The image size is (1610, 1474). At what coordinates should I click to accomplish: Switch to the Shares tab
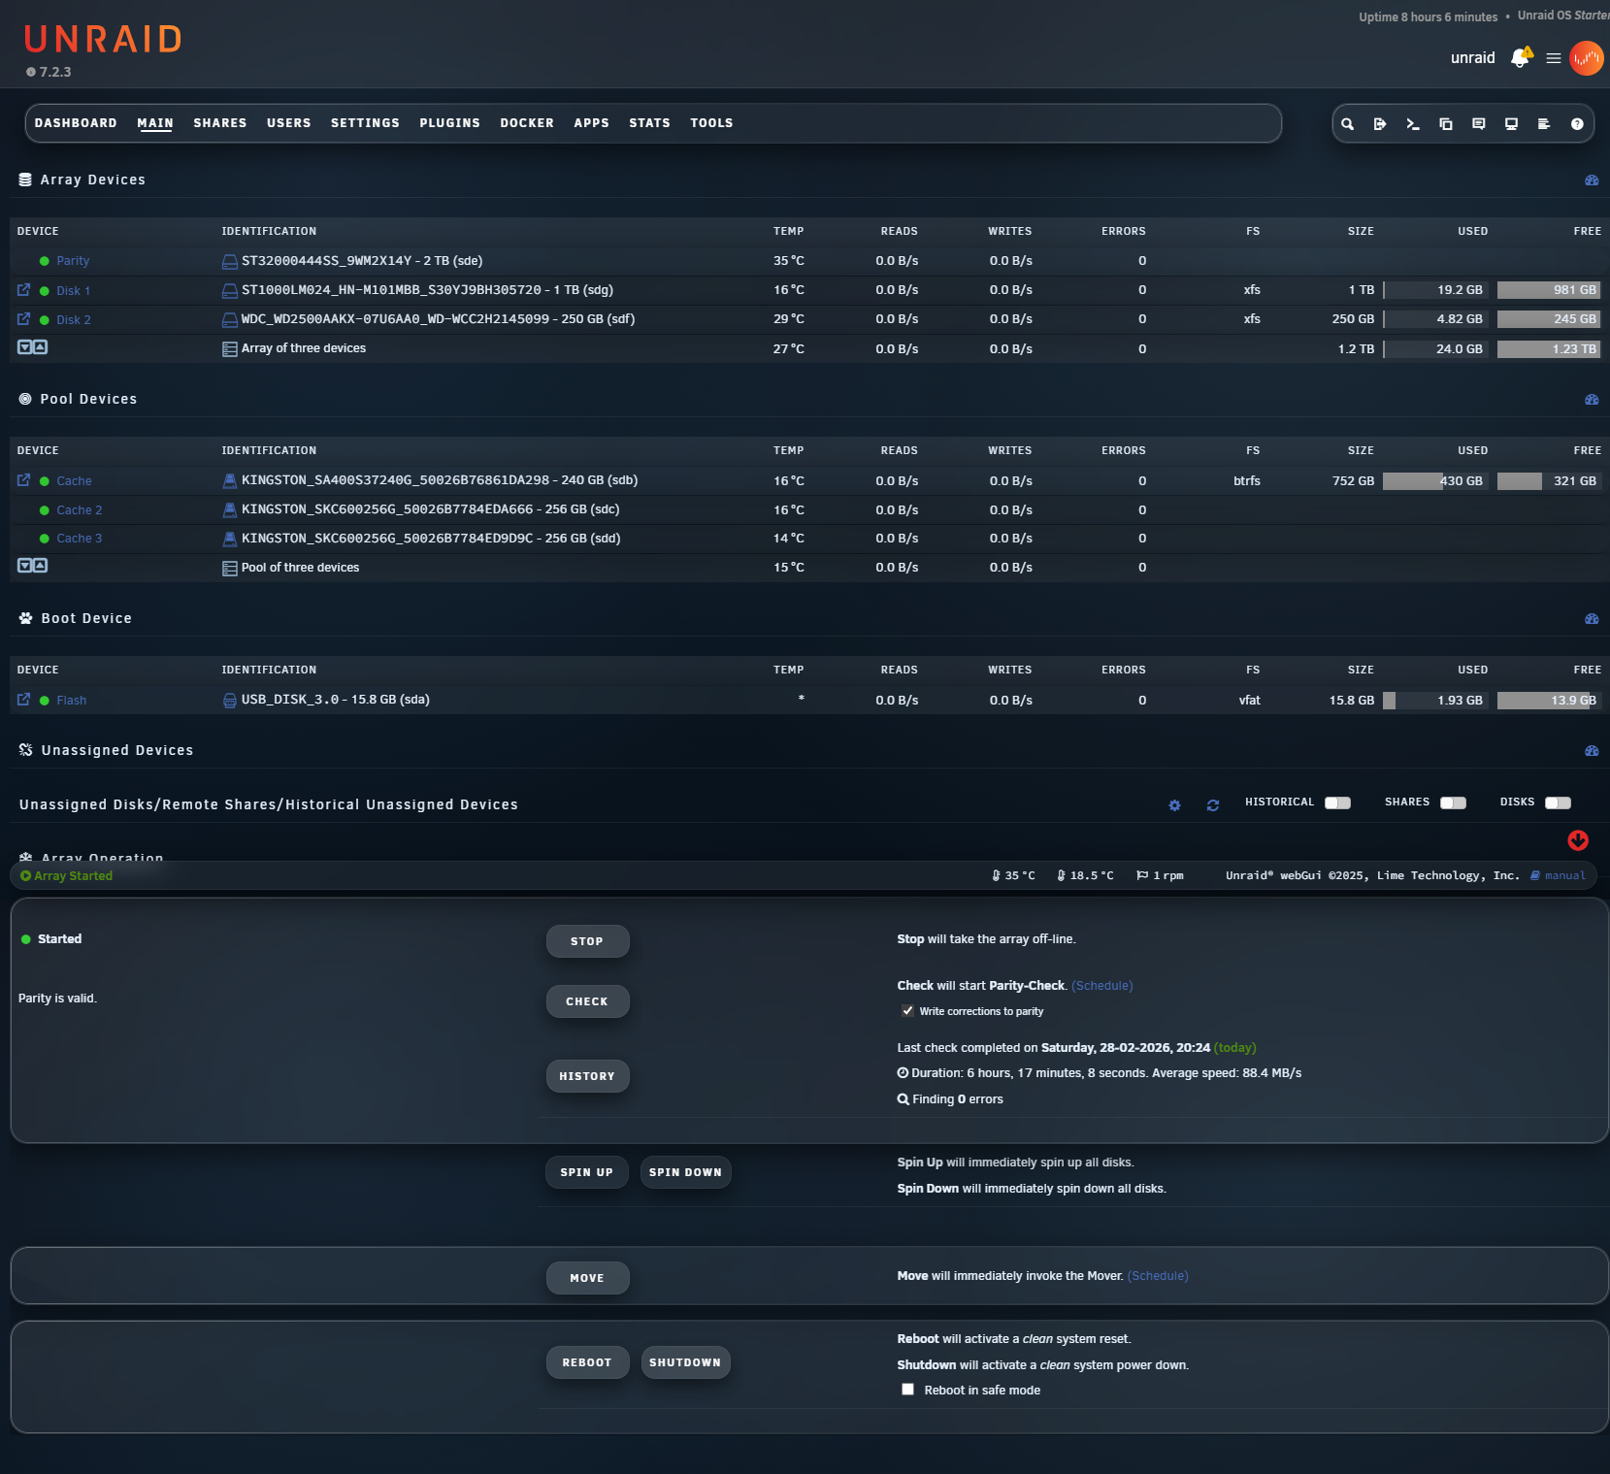[x=220, y=123]
